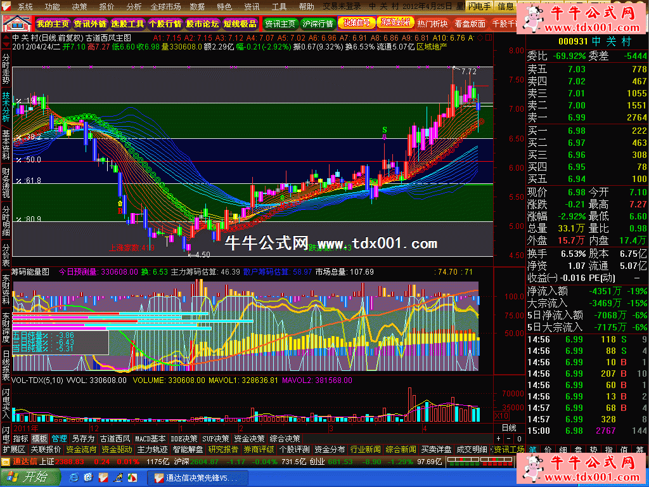
Task: Select the 资金决策 template tab
Action: click(249, 439)
